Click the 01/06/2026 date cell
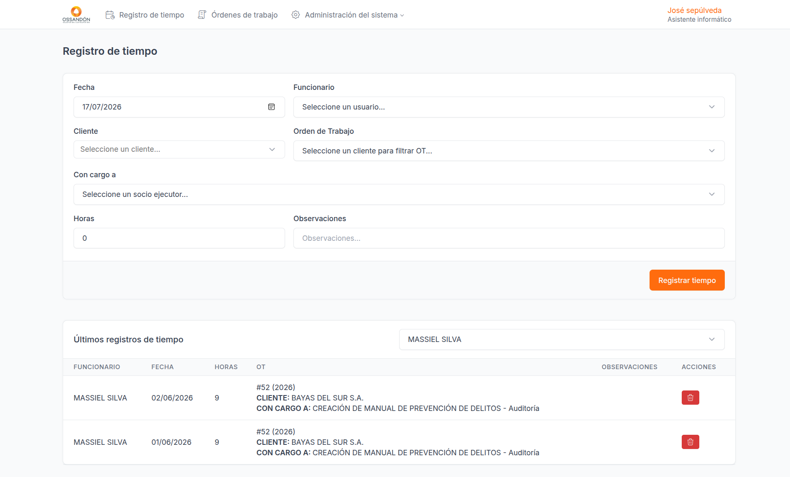 pos(171,442)
